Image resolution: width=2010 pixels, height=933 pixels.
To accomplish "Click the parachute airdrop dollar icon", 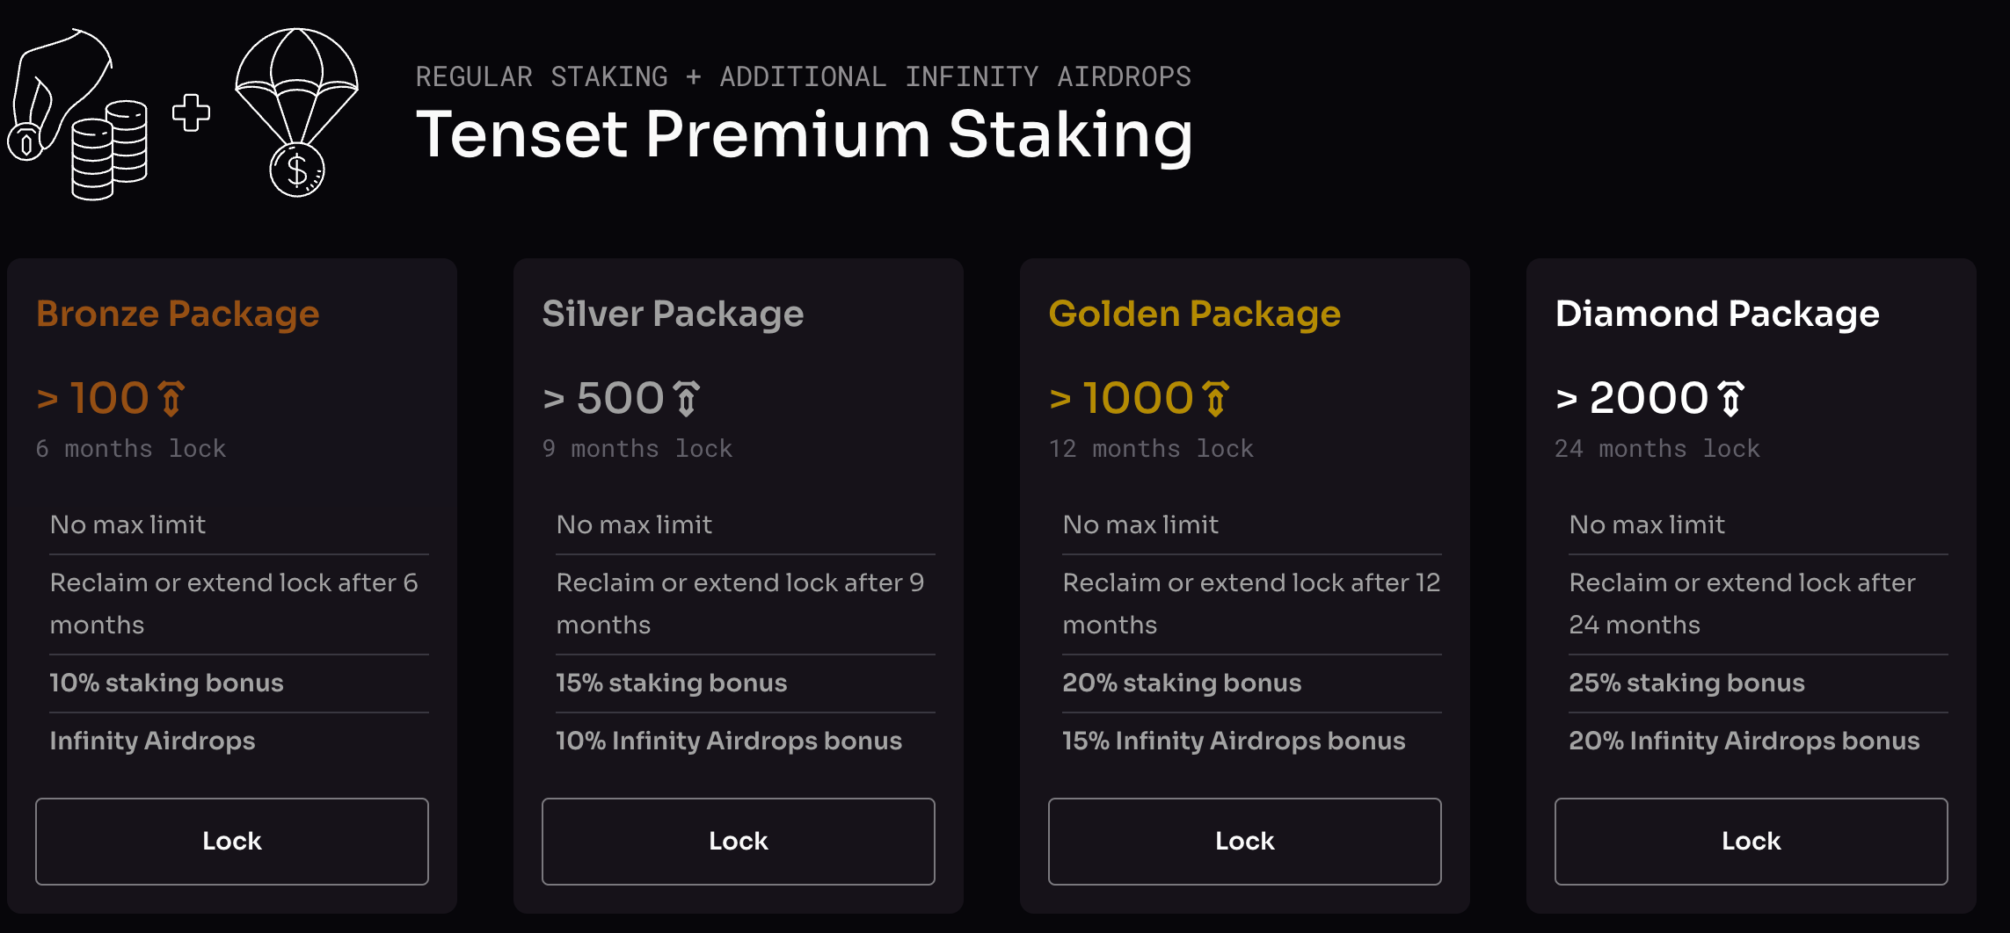I will (297, 112).
